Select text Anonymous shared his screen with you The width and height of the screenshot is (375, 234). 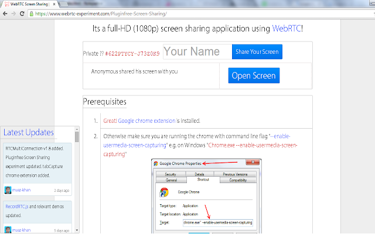[134, 71]
